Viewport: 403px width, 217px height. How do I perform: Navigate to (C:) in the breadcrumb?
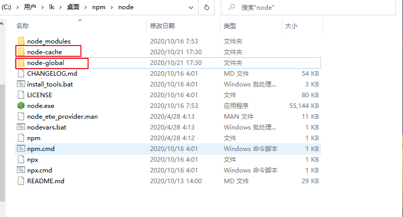pos(6,7)
